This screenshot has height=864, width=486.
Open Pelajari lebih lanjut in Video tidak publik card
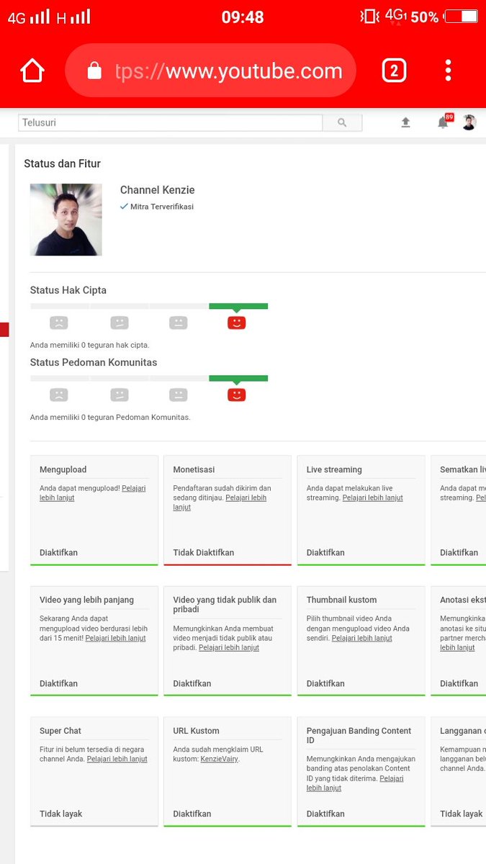tap(229, 648)
